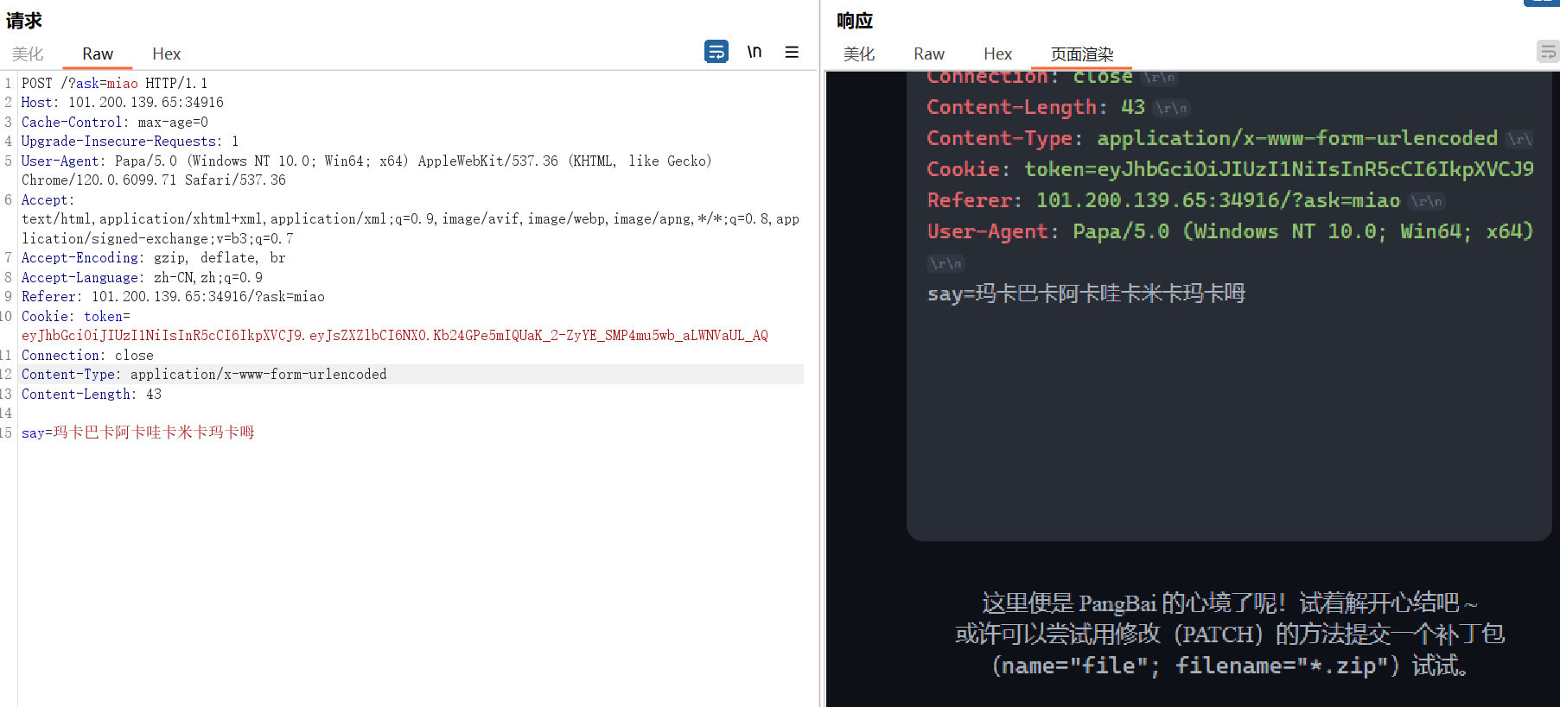Image resolution: width=1560 pixels, height=707 pixels.
Task: Click the say= request body line
Action: point(137,432)
